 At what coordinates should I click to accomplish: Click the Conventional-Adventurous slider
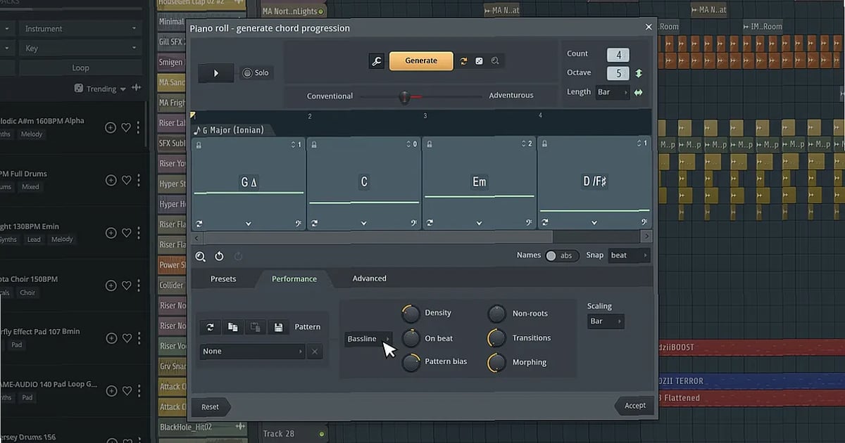click(405, 96)
